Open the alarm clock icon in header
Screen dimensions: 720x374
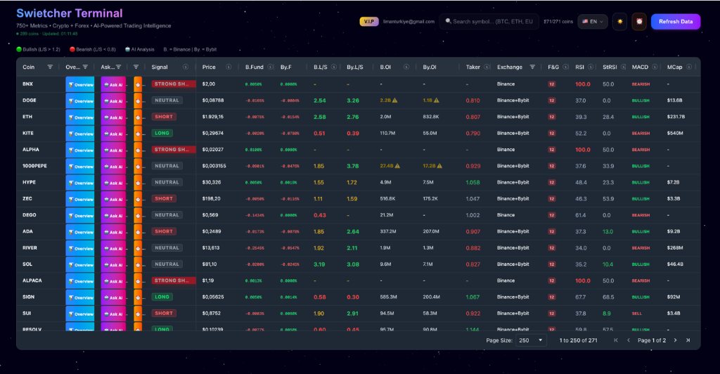[639, 22]
